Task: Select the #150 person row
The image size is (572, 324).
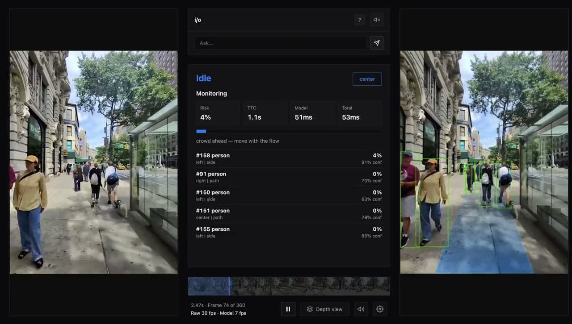Action: (x=289, y=195)
